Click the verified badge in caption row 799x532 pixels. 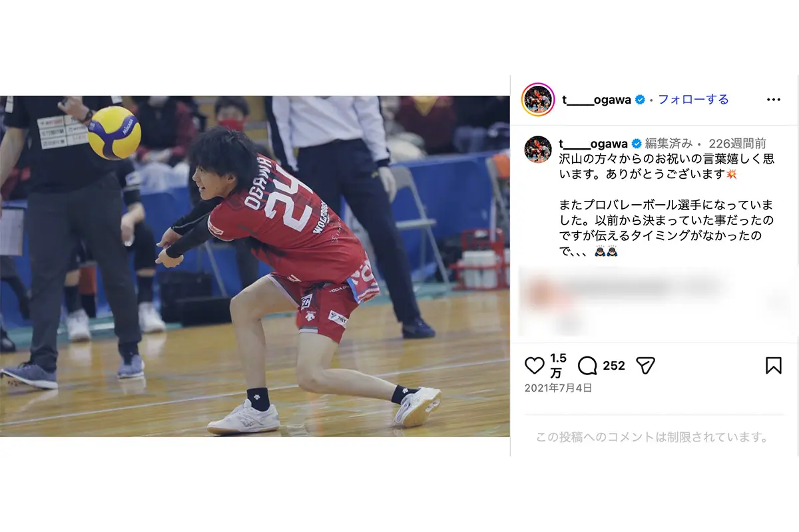[636, 144]
